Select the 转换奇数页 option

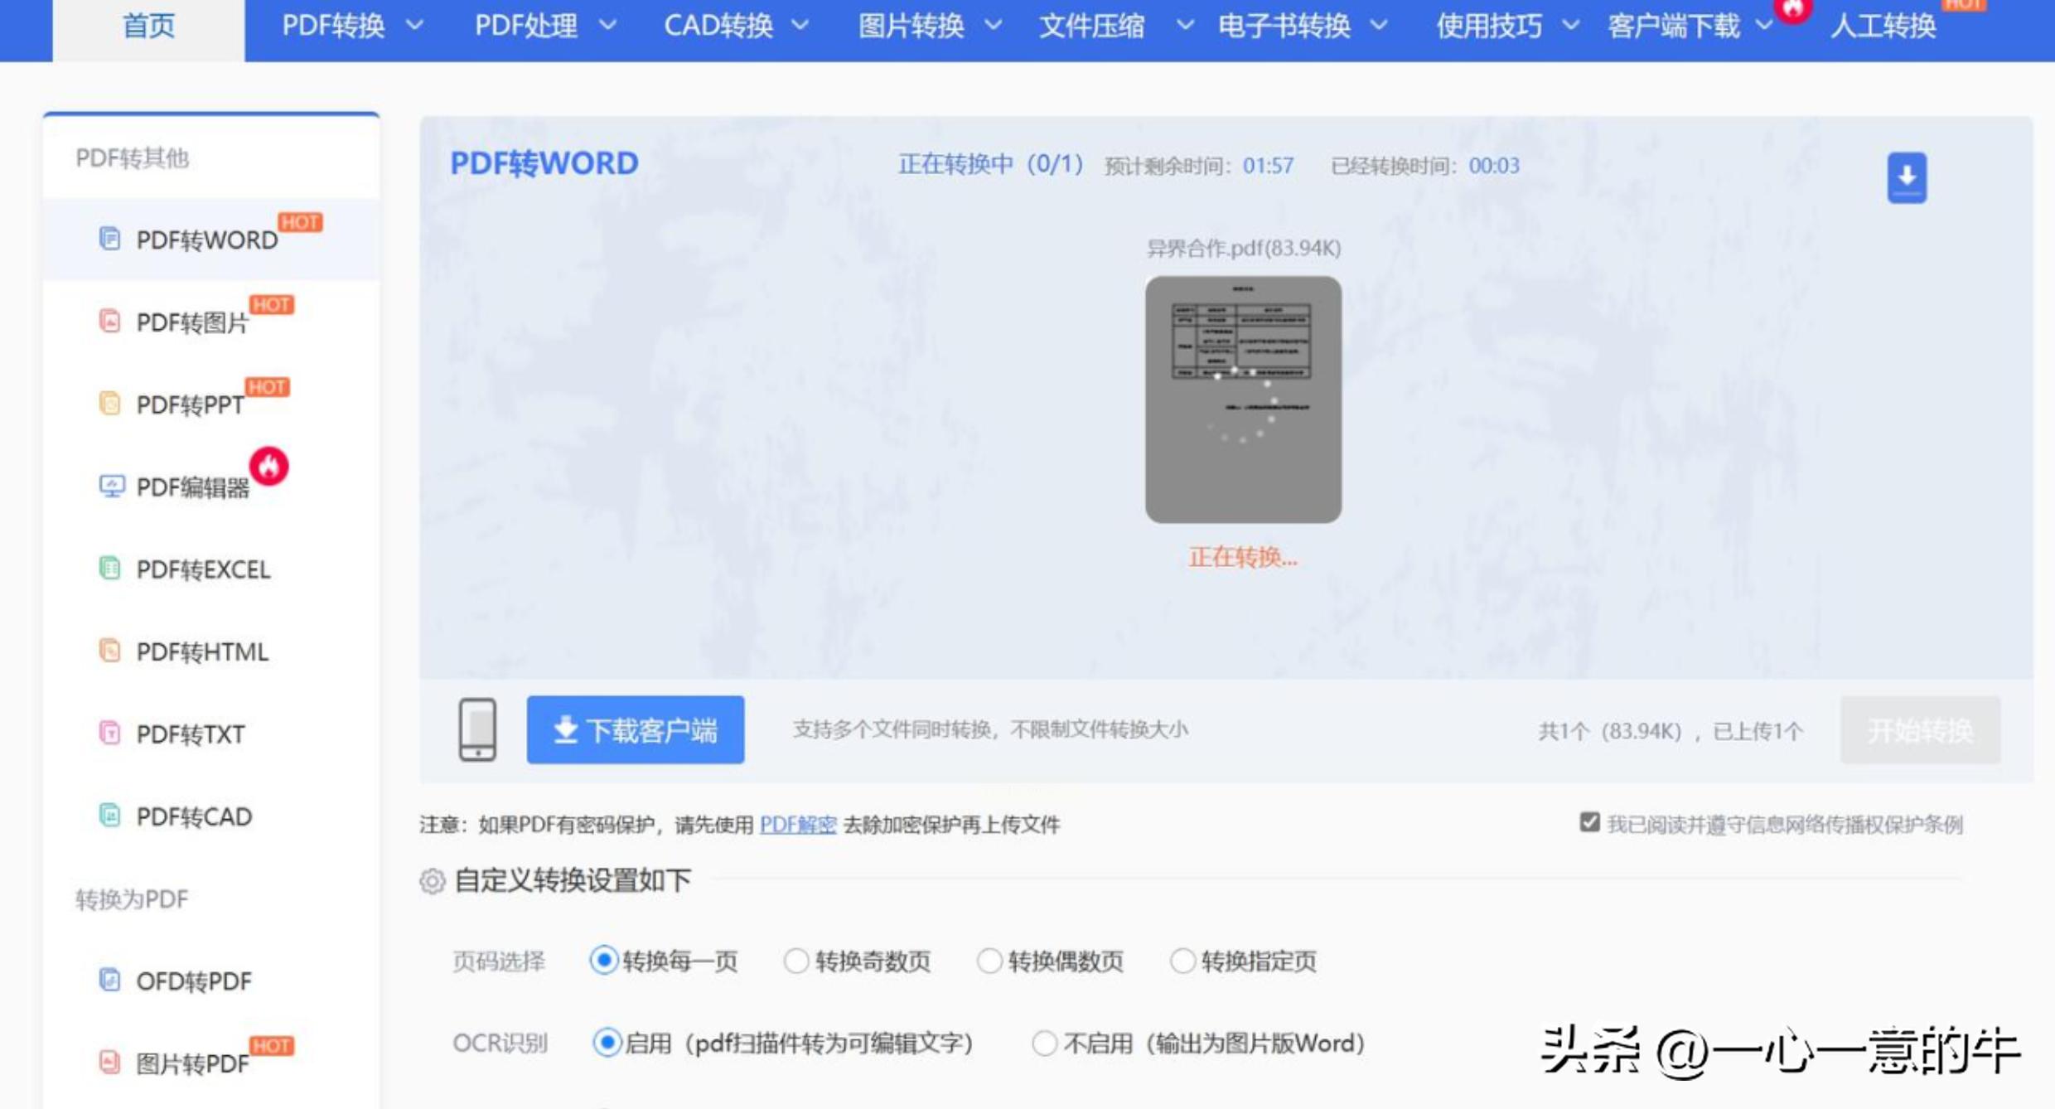(797, 961)
